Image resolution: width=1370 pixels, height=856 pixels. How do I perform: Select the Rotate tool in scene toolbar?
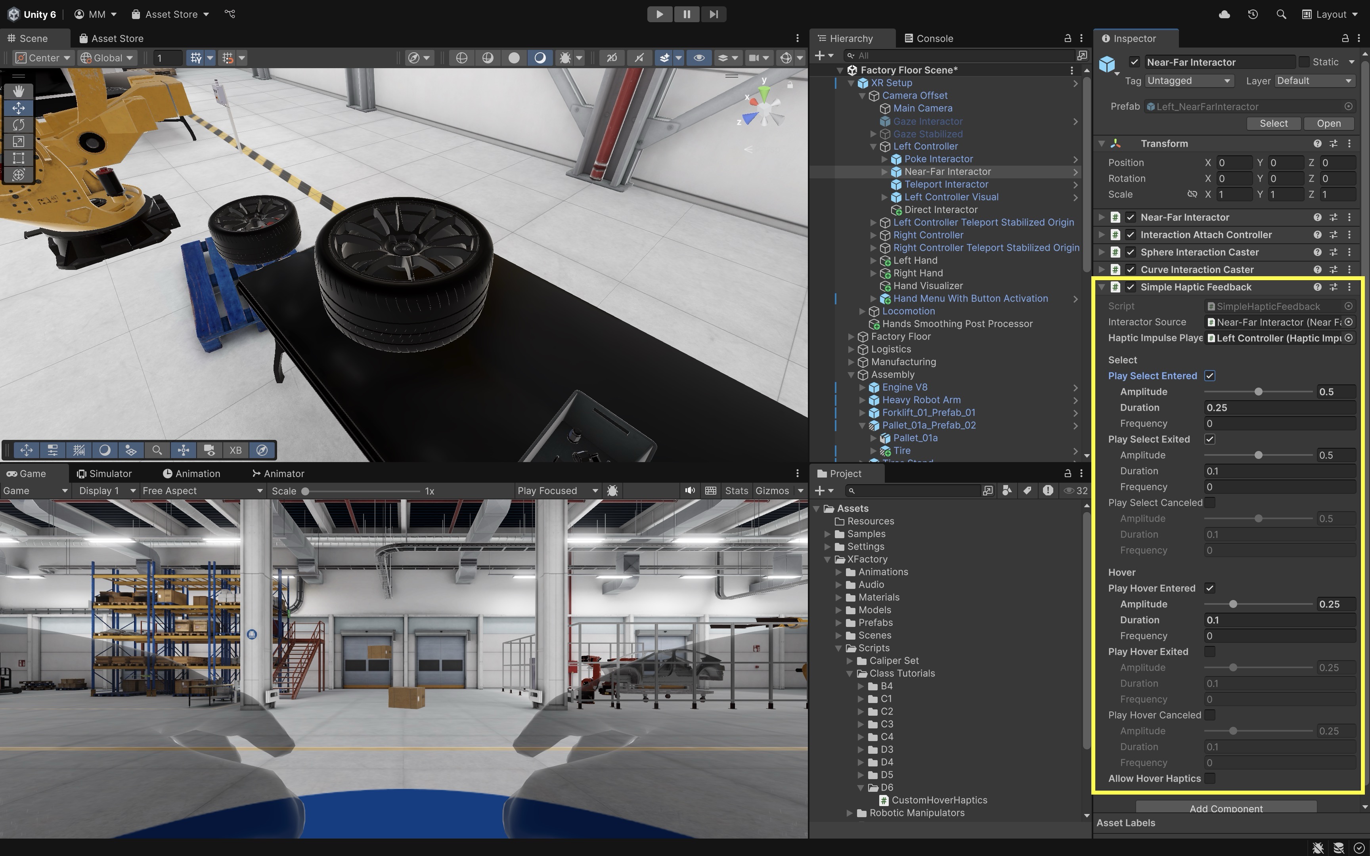(x=18, y=124)
